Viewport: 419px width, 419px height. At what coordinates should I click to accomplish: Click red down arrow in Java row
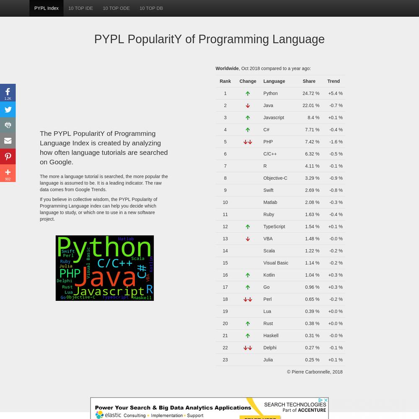click(248, 106)
